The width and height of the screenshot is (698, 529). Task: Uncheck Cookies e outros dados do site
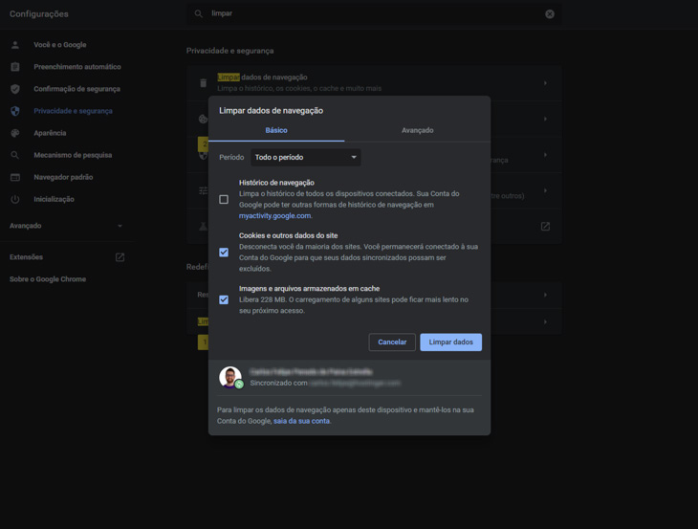coord(224,252)
